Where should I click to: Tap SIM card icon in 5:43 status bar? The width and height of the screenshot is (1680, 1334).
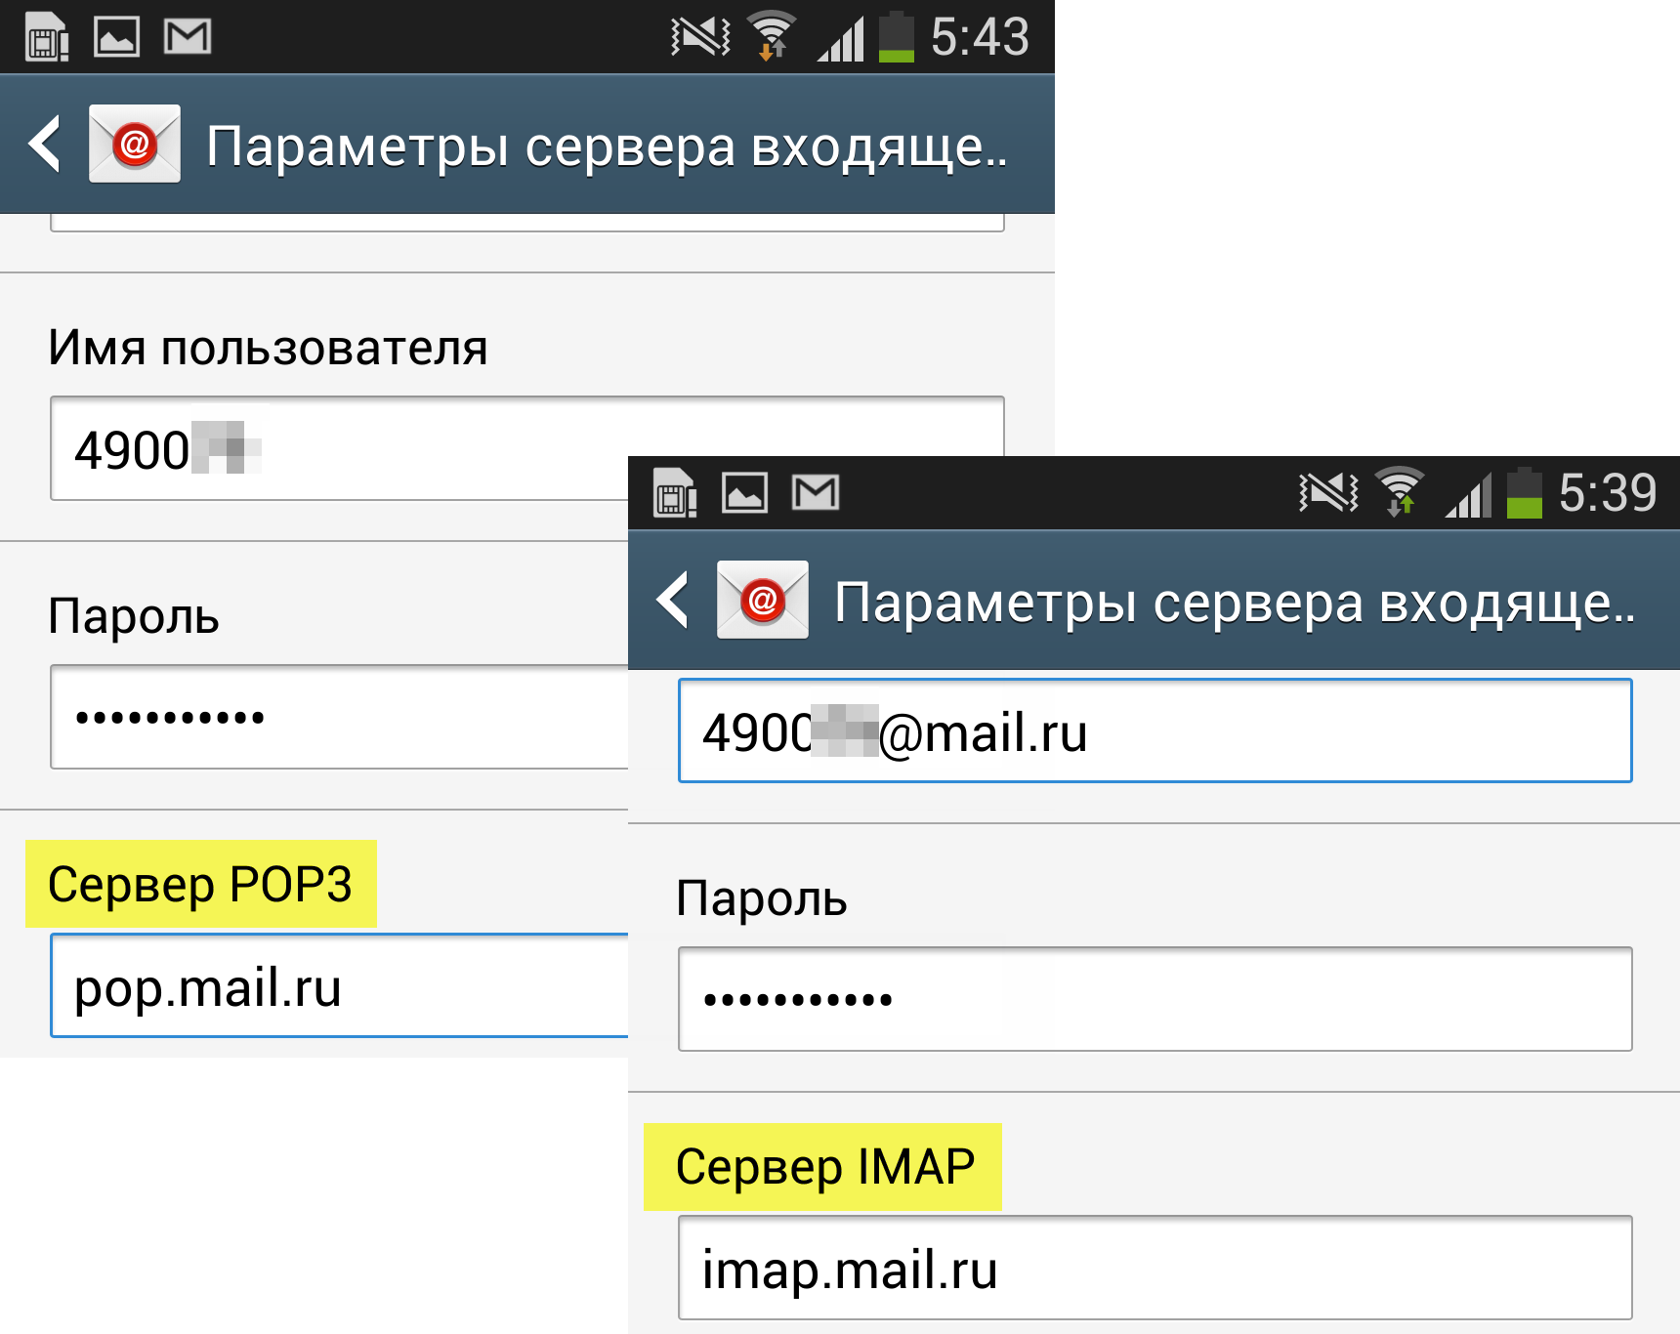tap(47, 37)
